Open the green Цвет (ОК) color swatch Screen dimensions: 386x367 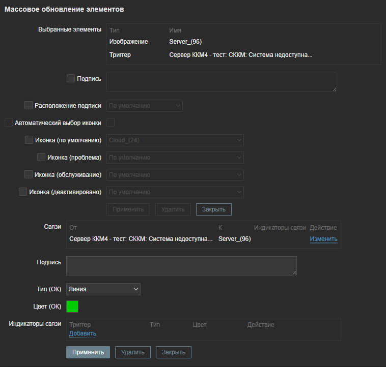point(72,307)
